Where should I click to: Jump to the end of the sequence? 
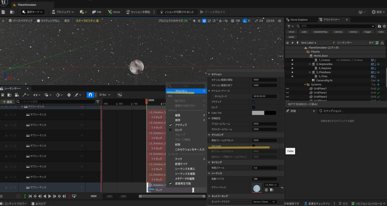(x=64, y=196)
